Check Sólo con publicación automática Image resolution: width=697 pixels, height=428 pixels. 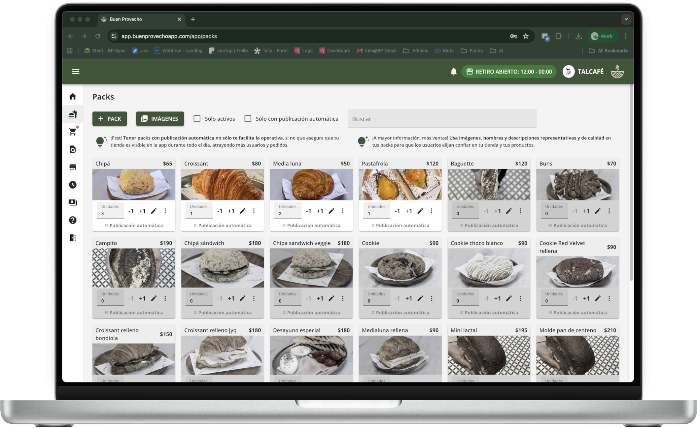(x=248, y=119)
